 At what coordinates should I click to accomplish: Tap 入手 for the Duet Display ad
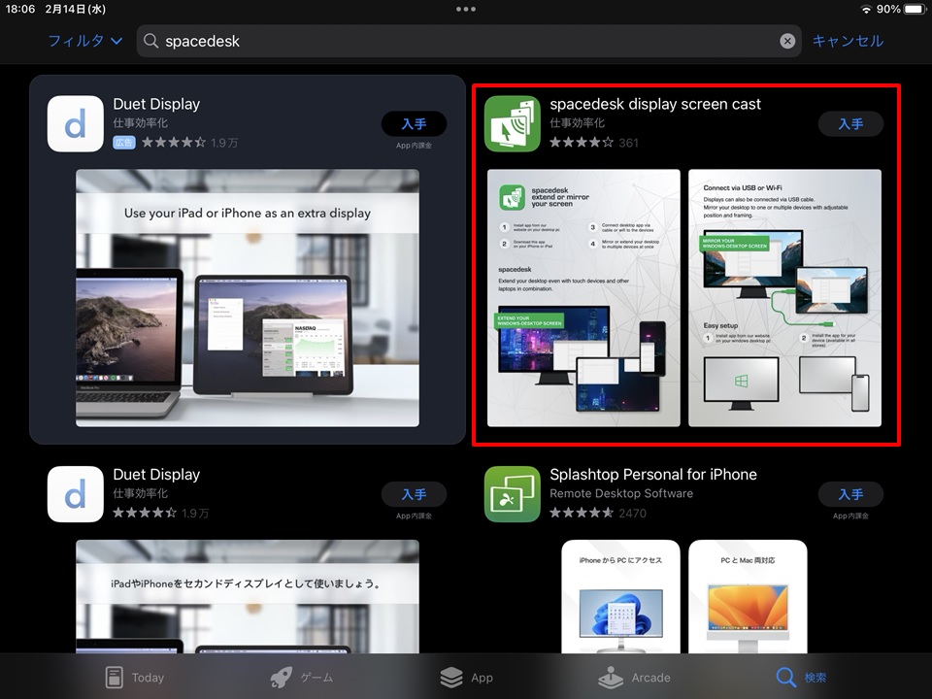pyautogui.click(x=414, y=123)
